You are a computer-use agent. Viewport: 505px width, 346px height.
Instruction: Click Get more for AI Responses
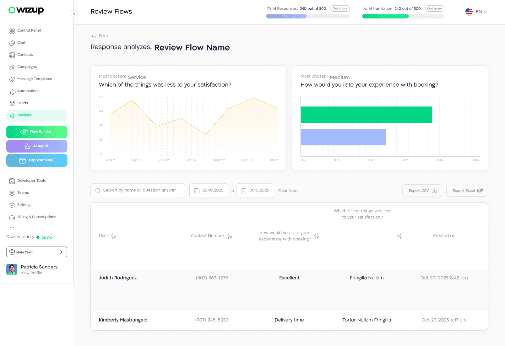coord(340,8)
